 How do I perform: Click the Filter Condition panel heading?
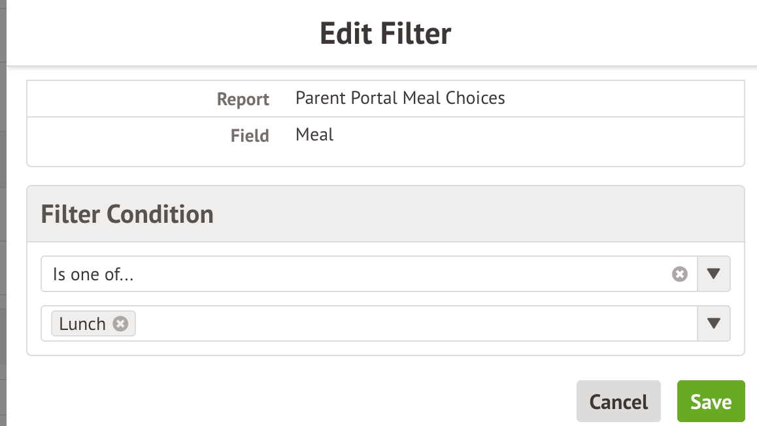[x=127, y=214]
